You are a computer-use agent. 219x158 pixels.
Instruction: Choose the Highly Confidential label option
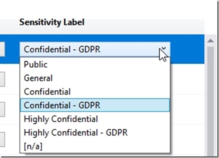[x=95, y=119]
